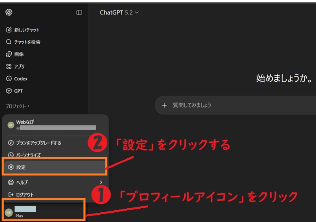Click the ヘルプ lifebuoy icon
Screen dimensions: 316x222
pyautogui.click(x=11, y=182)
